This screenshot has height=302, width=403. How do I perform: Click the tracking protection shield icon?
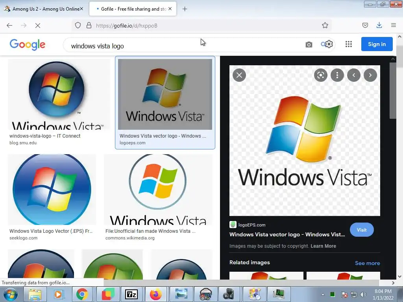click(78, 26)
